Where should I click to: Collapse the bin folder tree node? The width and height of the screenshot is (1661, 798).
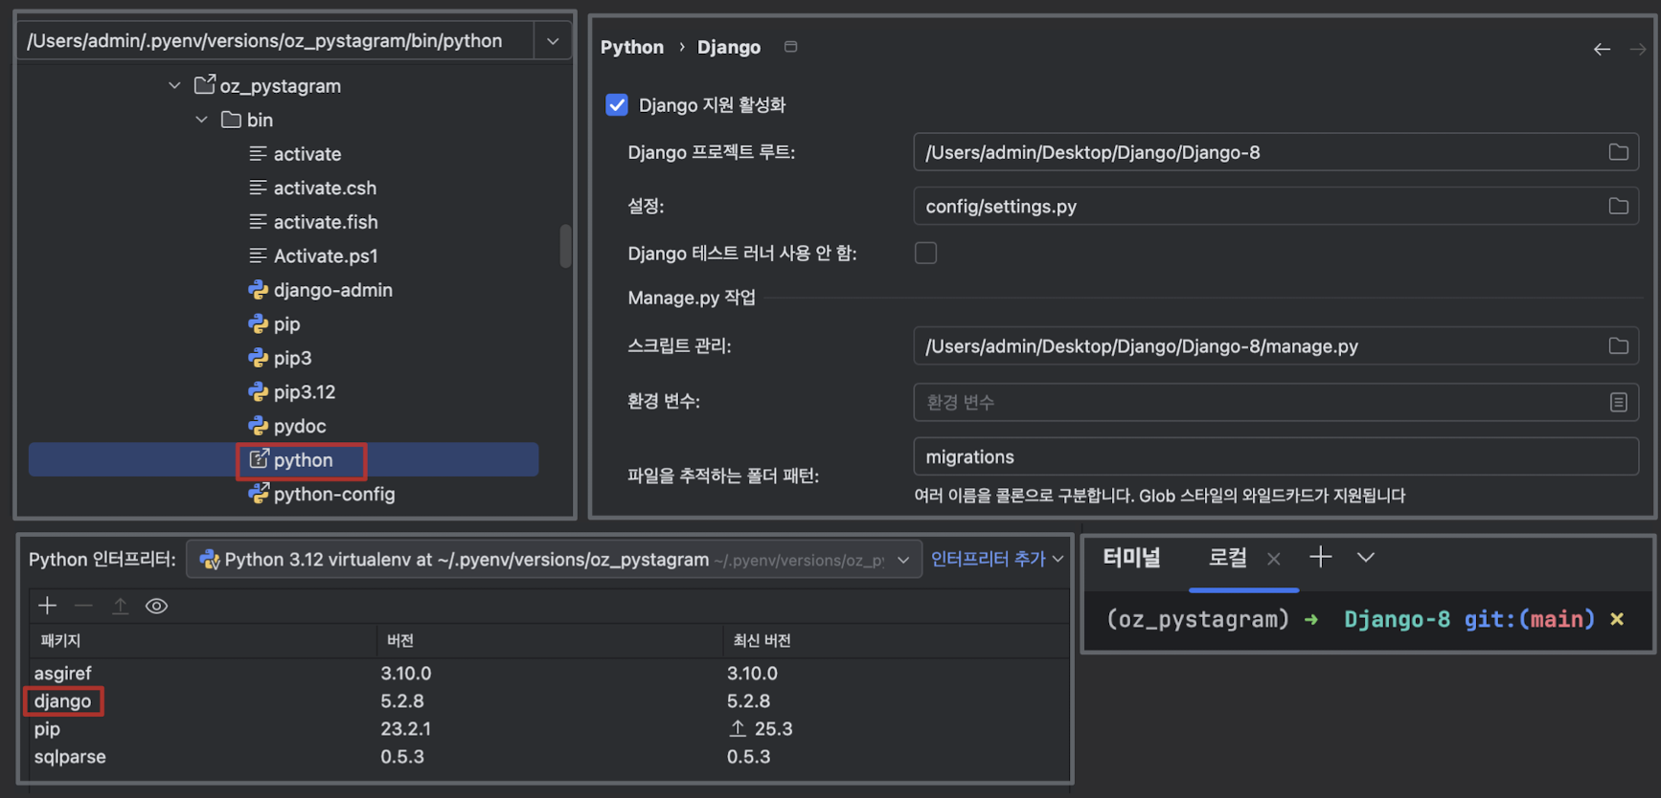coord(201,120)
